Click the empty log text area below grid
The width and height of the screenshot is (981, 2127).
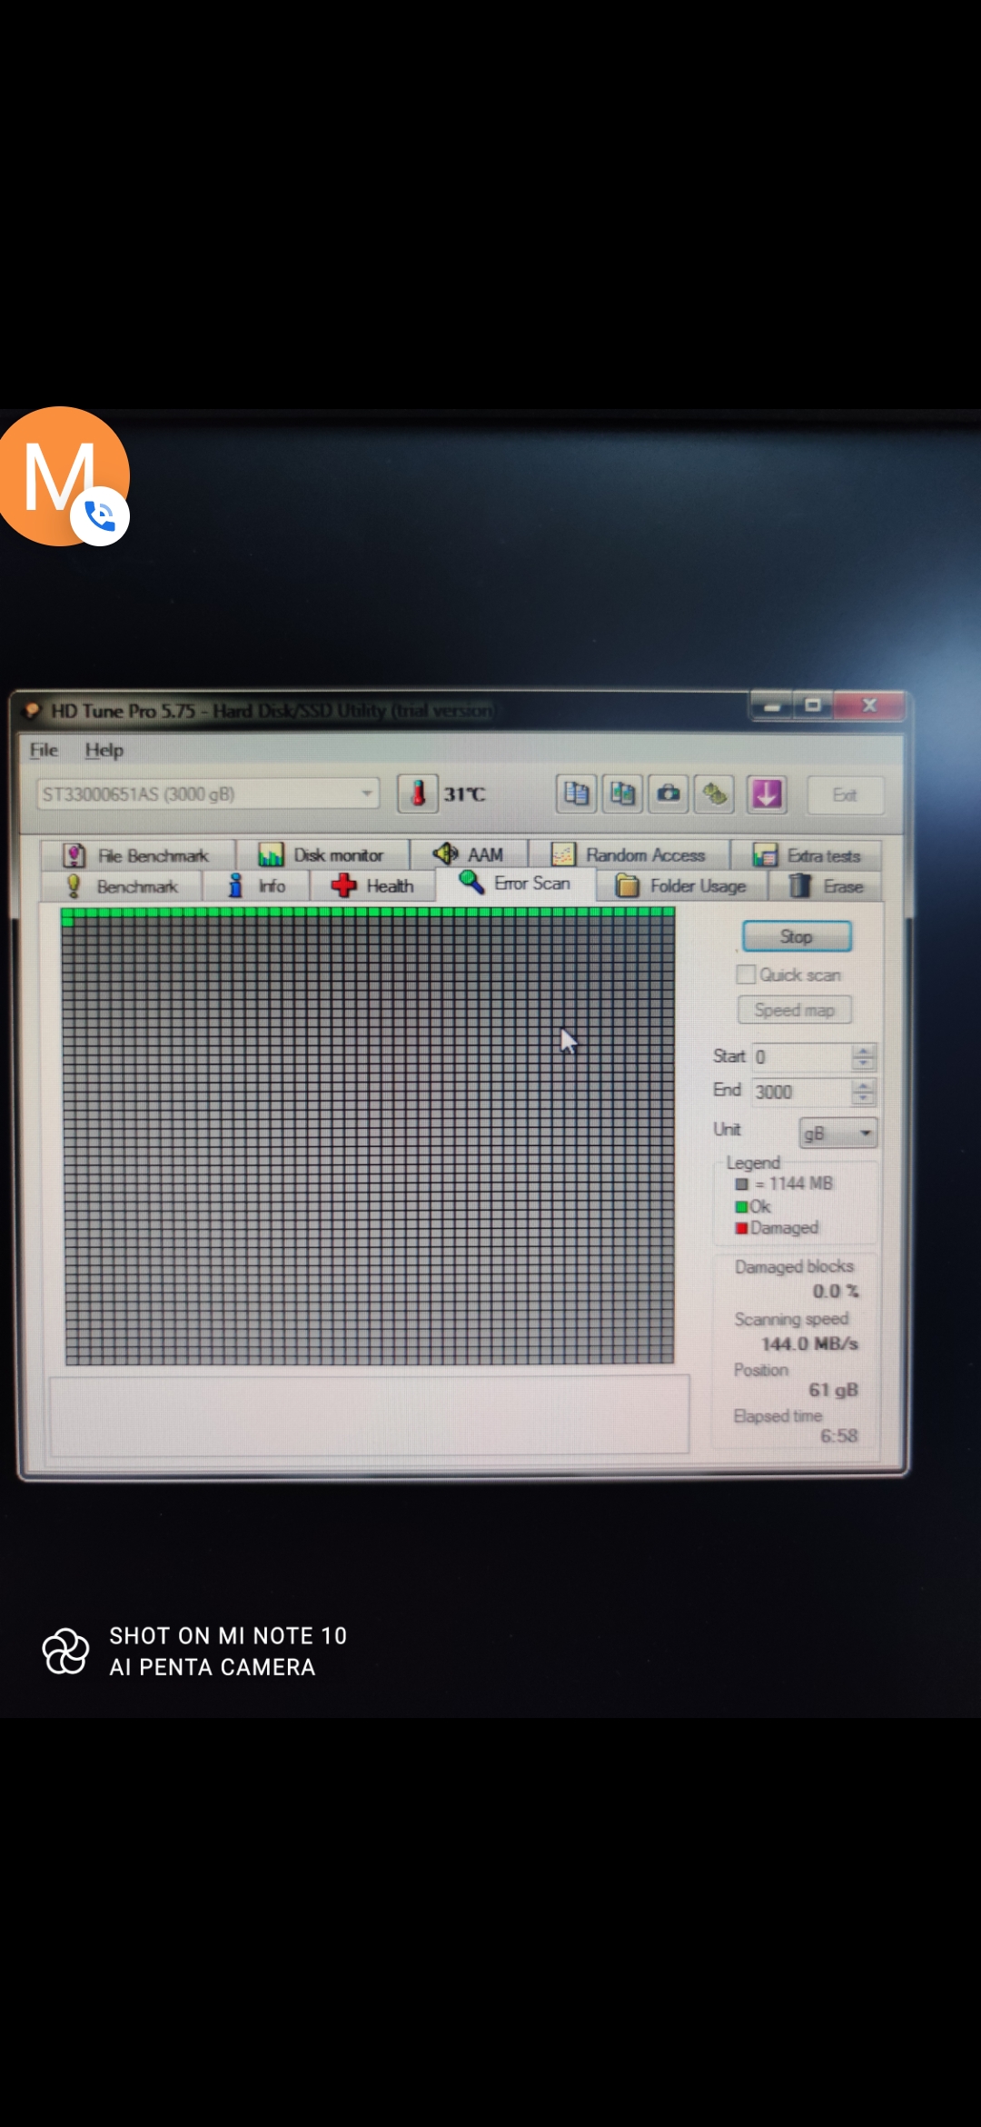[369, 1415]
